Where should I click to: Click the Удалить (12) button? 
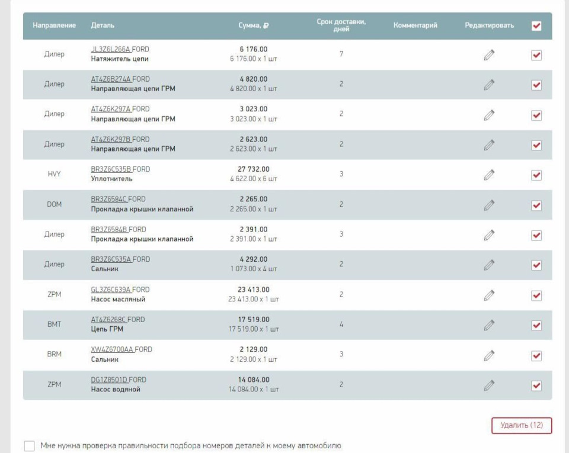tap(521, 425)
